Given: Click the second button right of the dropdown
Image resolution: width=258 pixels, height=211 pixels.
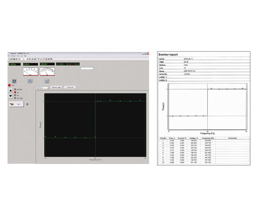Looking at the screenshot, I should (70, 87).
